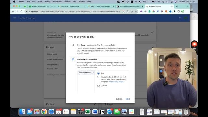208x117 pixels.
Task: Open Telegram from the Dock
Action: coord(110,112)
